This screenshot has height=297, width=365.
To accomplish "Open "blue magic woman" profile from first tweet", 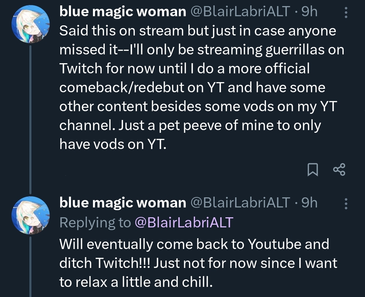I will tap(123, 12).
